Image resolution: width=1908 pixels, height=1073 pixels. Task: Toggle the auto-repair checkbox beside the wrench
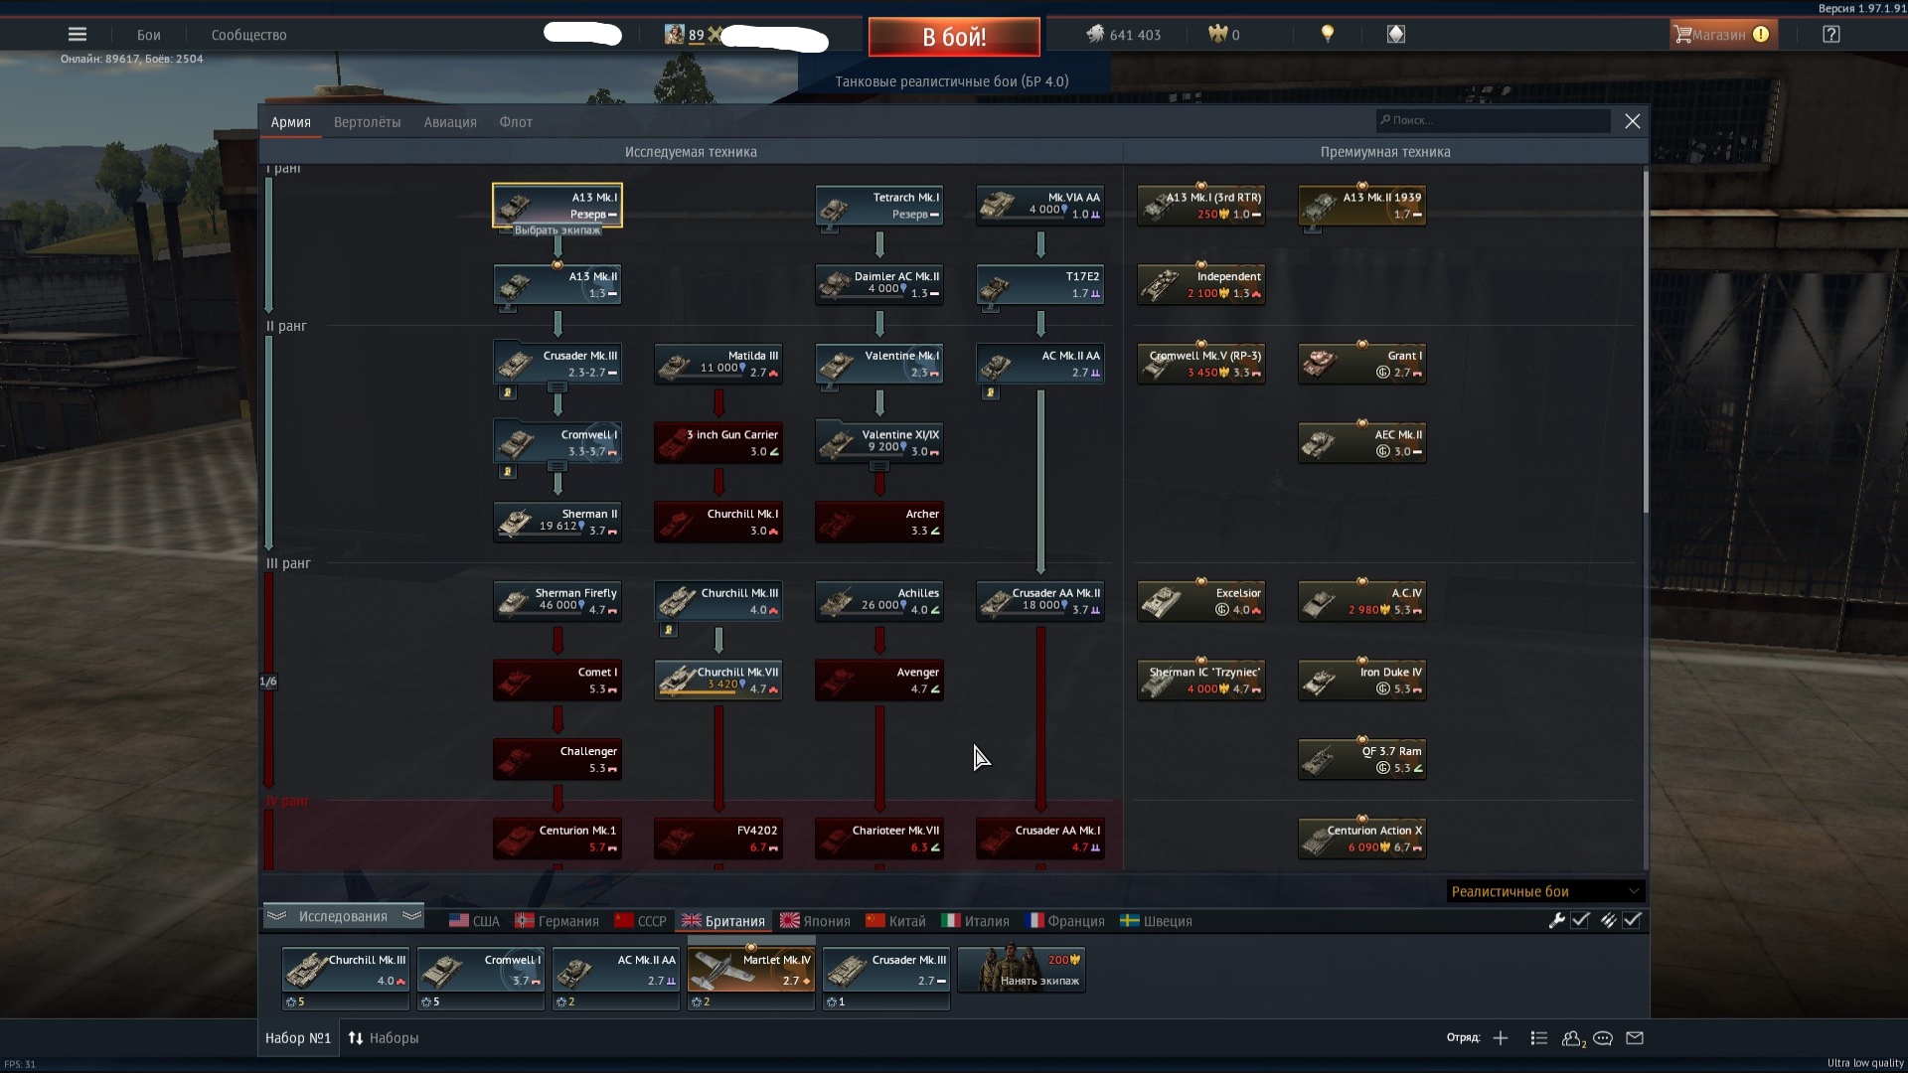pos(1580,921)
